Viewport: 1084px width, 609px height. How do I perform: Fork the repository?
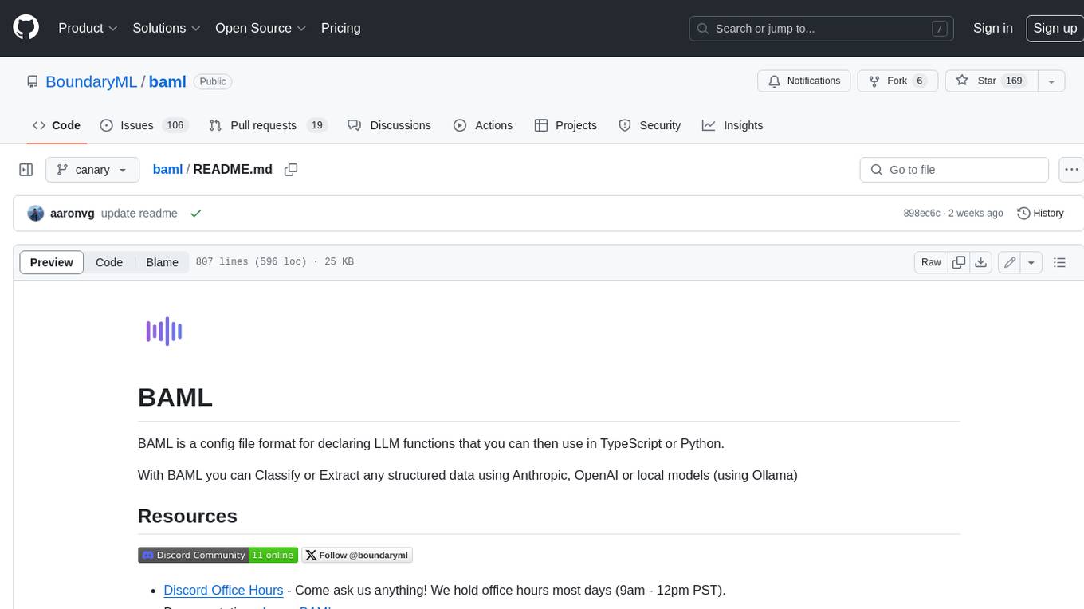point(897,81)
